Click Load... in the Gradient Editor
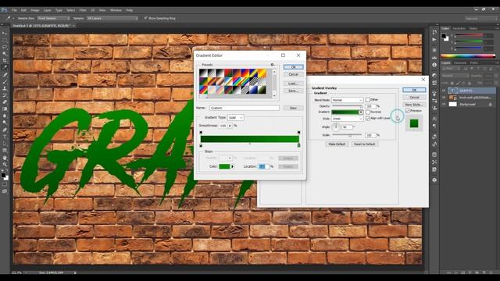The width and height of the screenshot is (500, 281). (294, 84)
